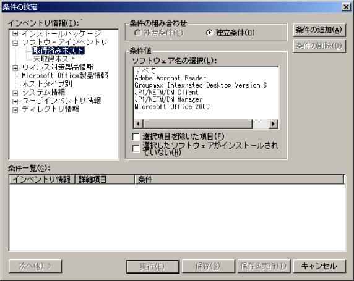Image resolution: width=354 pixels, height=281 pixels.
Task: Click the software list horizontal scrollbar thumb
Action: [197, 124]
